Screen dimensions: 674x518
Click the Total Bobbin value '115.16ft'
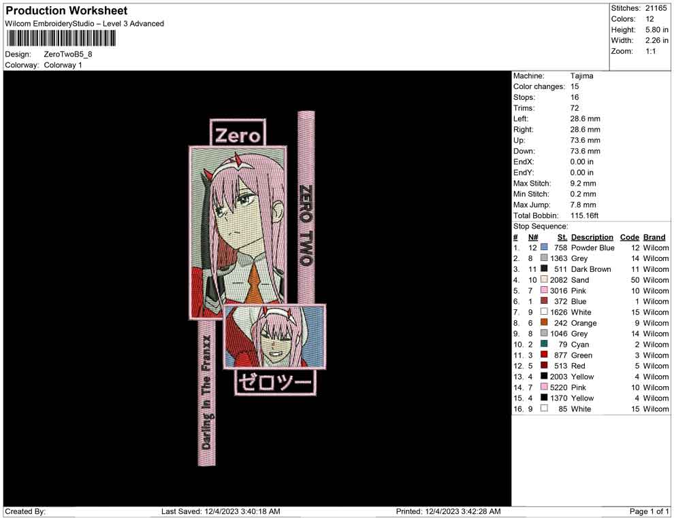tap(584, 215)
